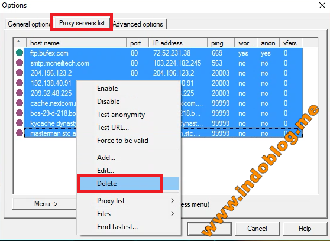Click the asterisk status column header
Image resolution: width=330 pixels, height=241 pixels.
coord(20,43)
